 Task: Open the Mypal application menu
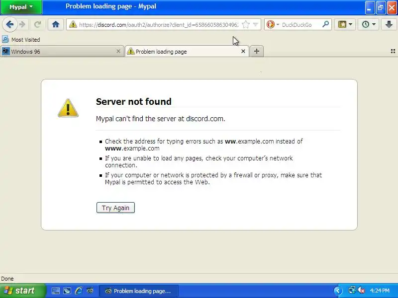click(x=21, y=7)
